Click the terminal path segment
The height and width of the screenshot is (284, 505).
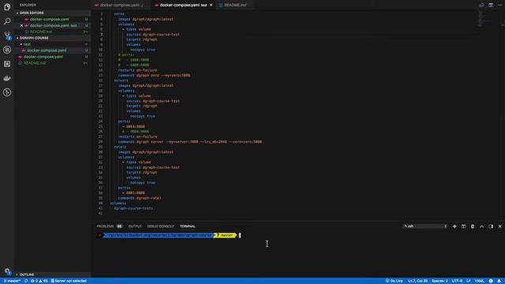[x=159, y=235]
